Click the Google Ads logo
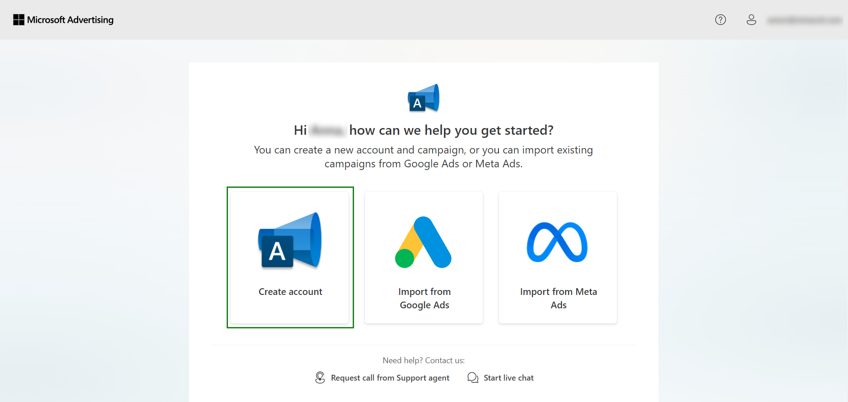Screen dimensions: 848x402 point(423,242)
